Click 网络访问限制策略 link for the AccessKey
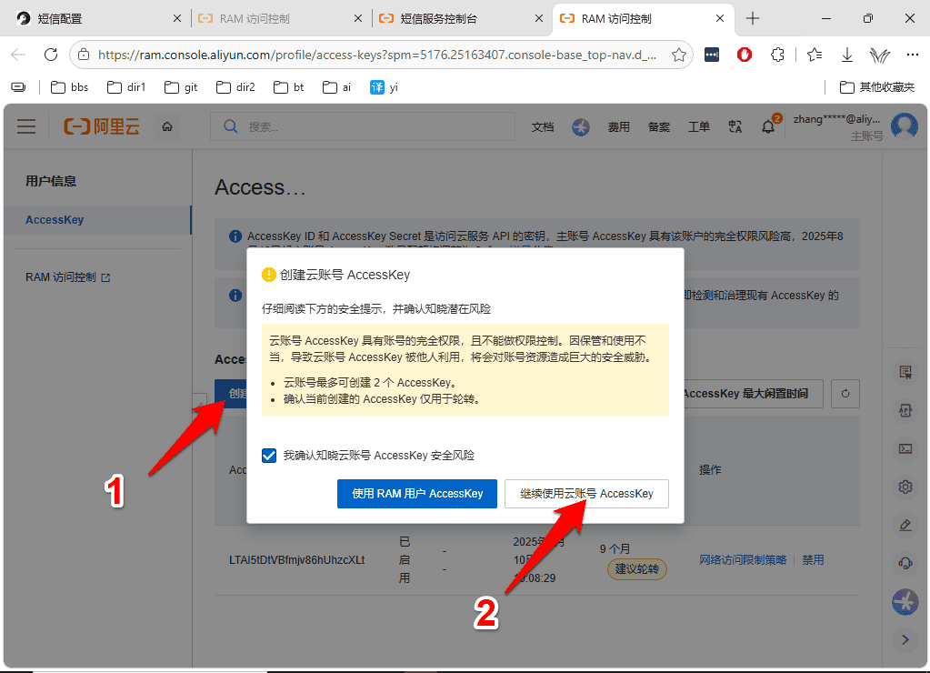Image resolution: width=930 pixels, height=673 pixels. [x=743, y=559]
